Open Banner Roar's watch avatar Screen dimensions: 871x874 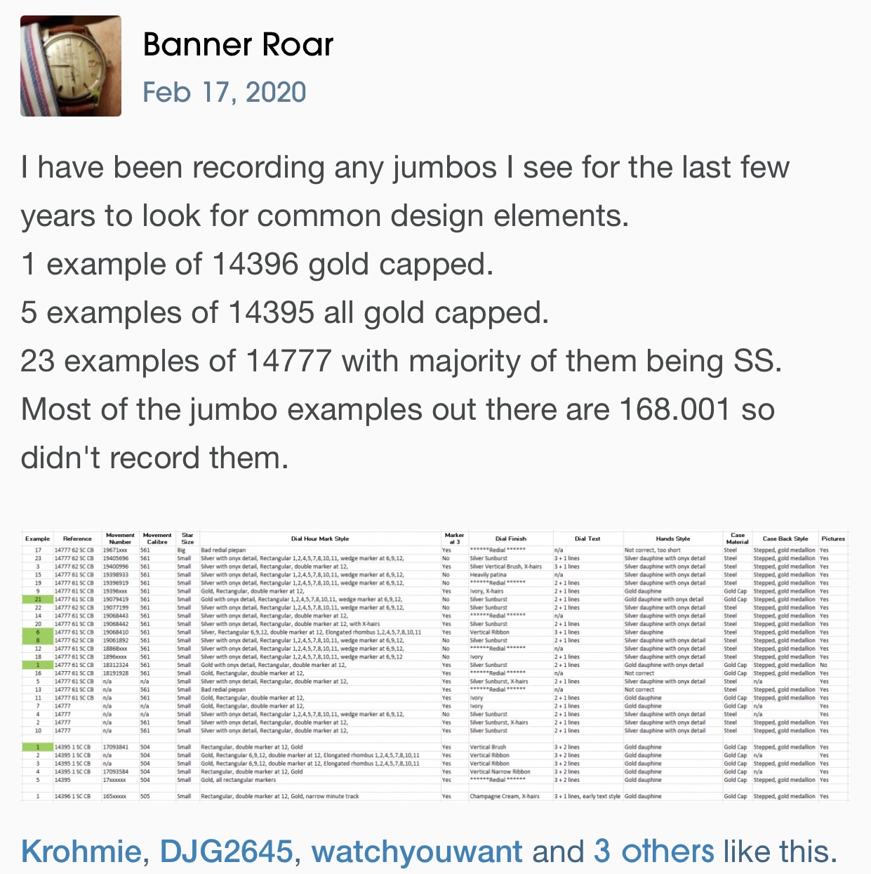(x=71, y=66)
